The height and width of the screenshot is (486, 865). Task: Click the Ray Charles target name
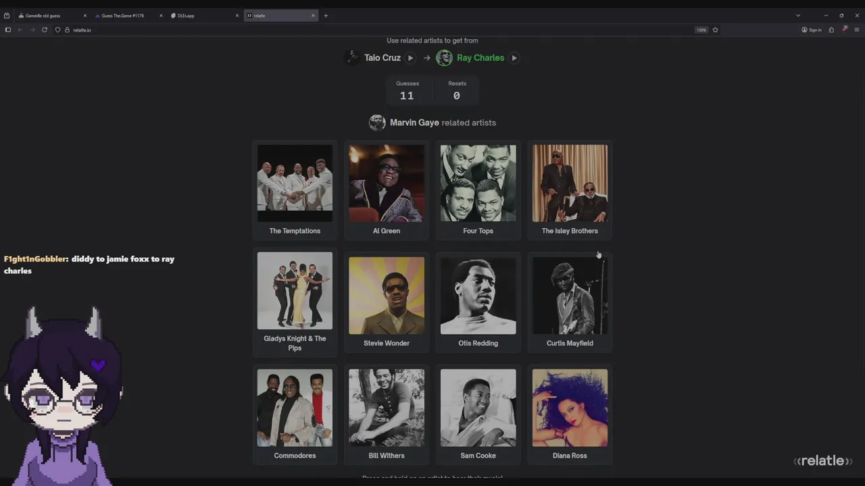(480, 58)
